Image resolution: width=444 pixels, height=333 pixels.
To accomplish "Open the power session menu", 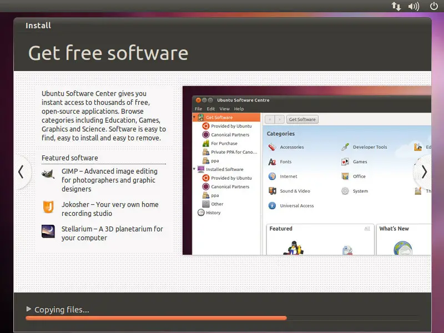I will pos(434,6).
